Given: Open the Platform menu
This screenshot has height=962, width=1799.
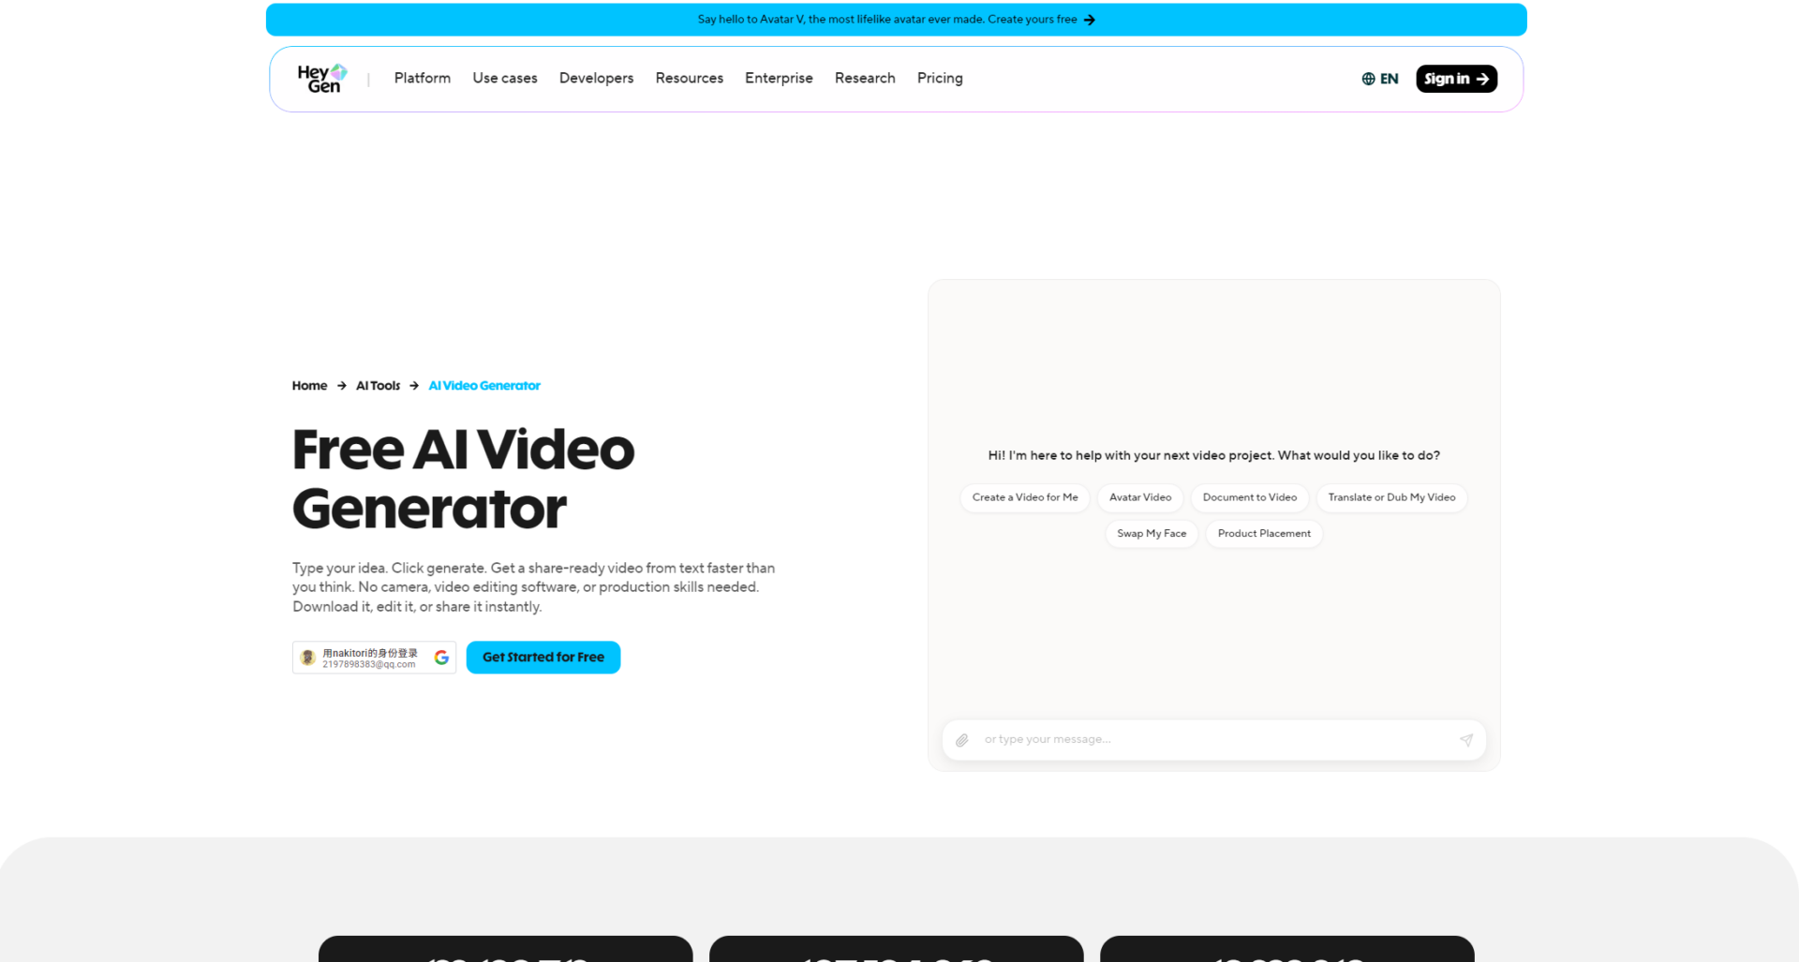Looking at the screenshot, I should coord(423,78).
